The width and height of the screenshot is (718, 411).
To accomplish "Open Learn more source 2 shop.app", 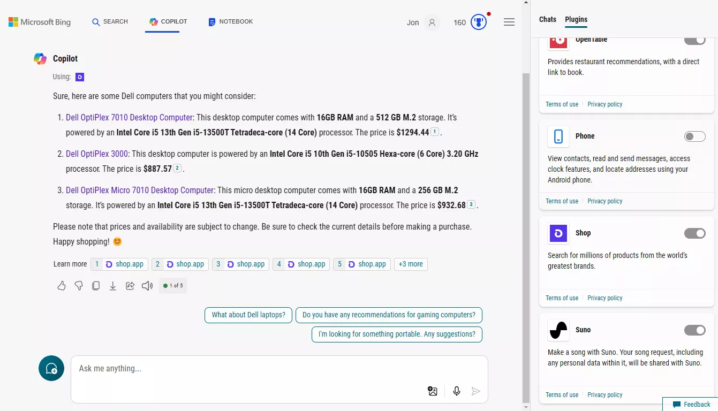I will tap(180, 264).
